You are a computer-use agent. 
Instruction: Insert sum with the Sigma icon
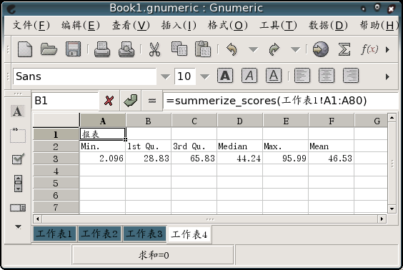[x=344, y=49]
